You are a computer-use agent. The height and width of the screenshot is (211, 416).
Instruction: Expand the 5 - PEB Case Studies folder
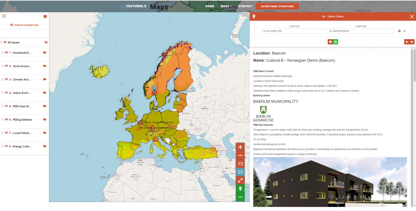pyautogui.click(x=44, y=106)
